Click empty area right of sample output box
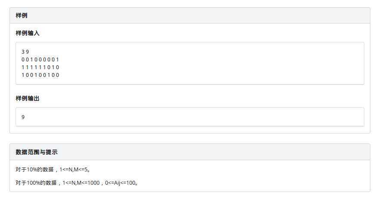Screen dimensions: 379x198 point(367,117)
